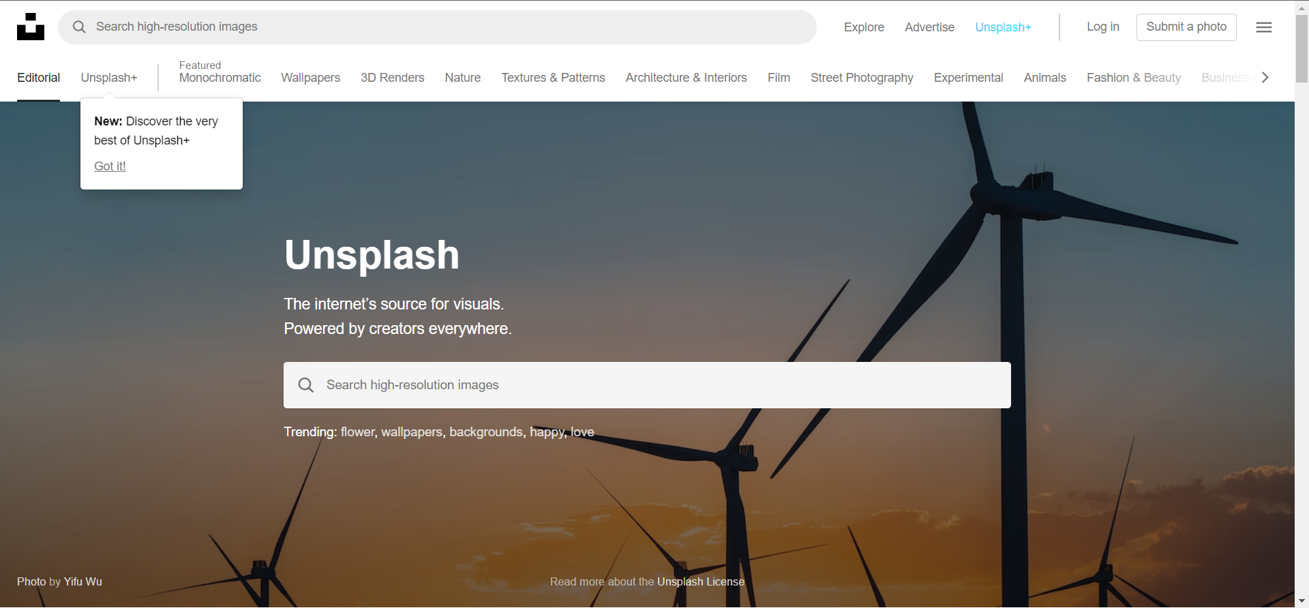Focus the hero search images field
Viewport: 1309px width, 608px height.
coord(647,385)
